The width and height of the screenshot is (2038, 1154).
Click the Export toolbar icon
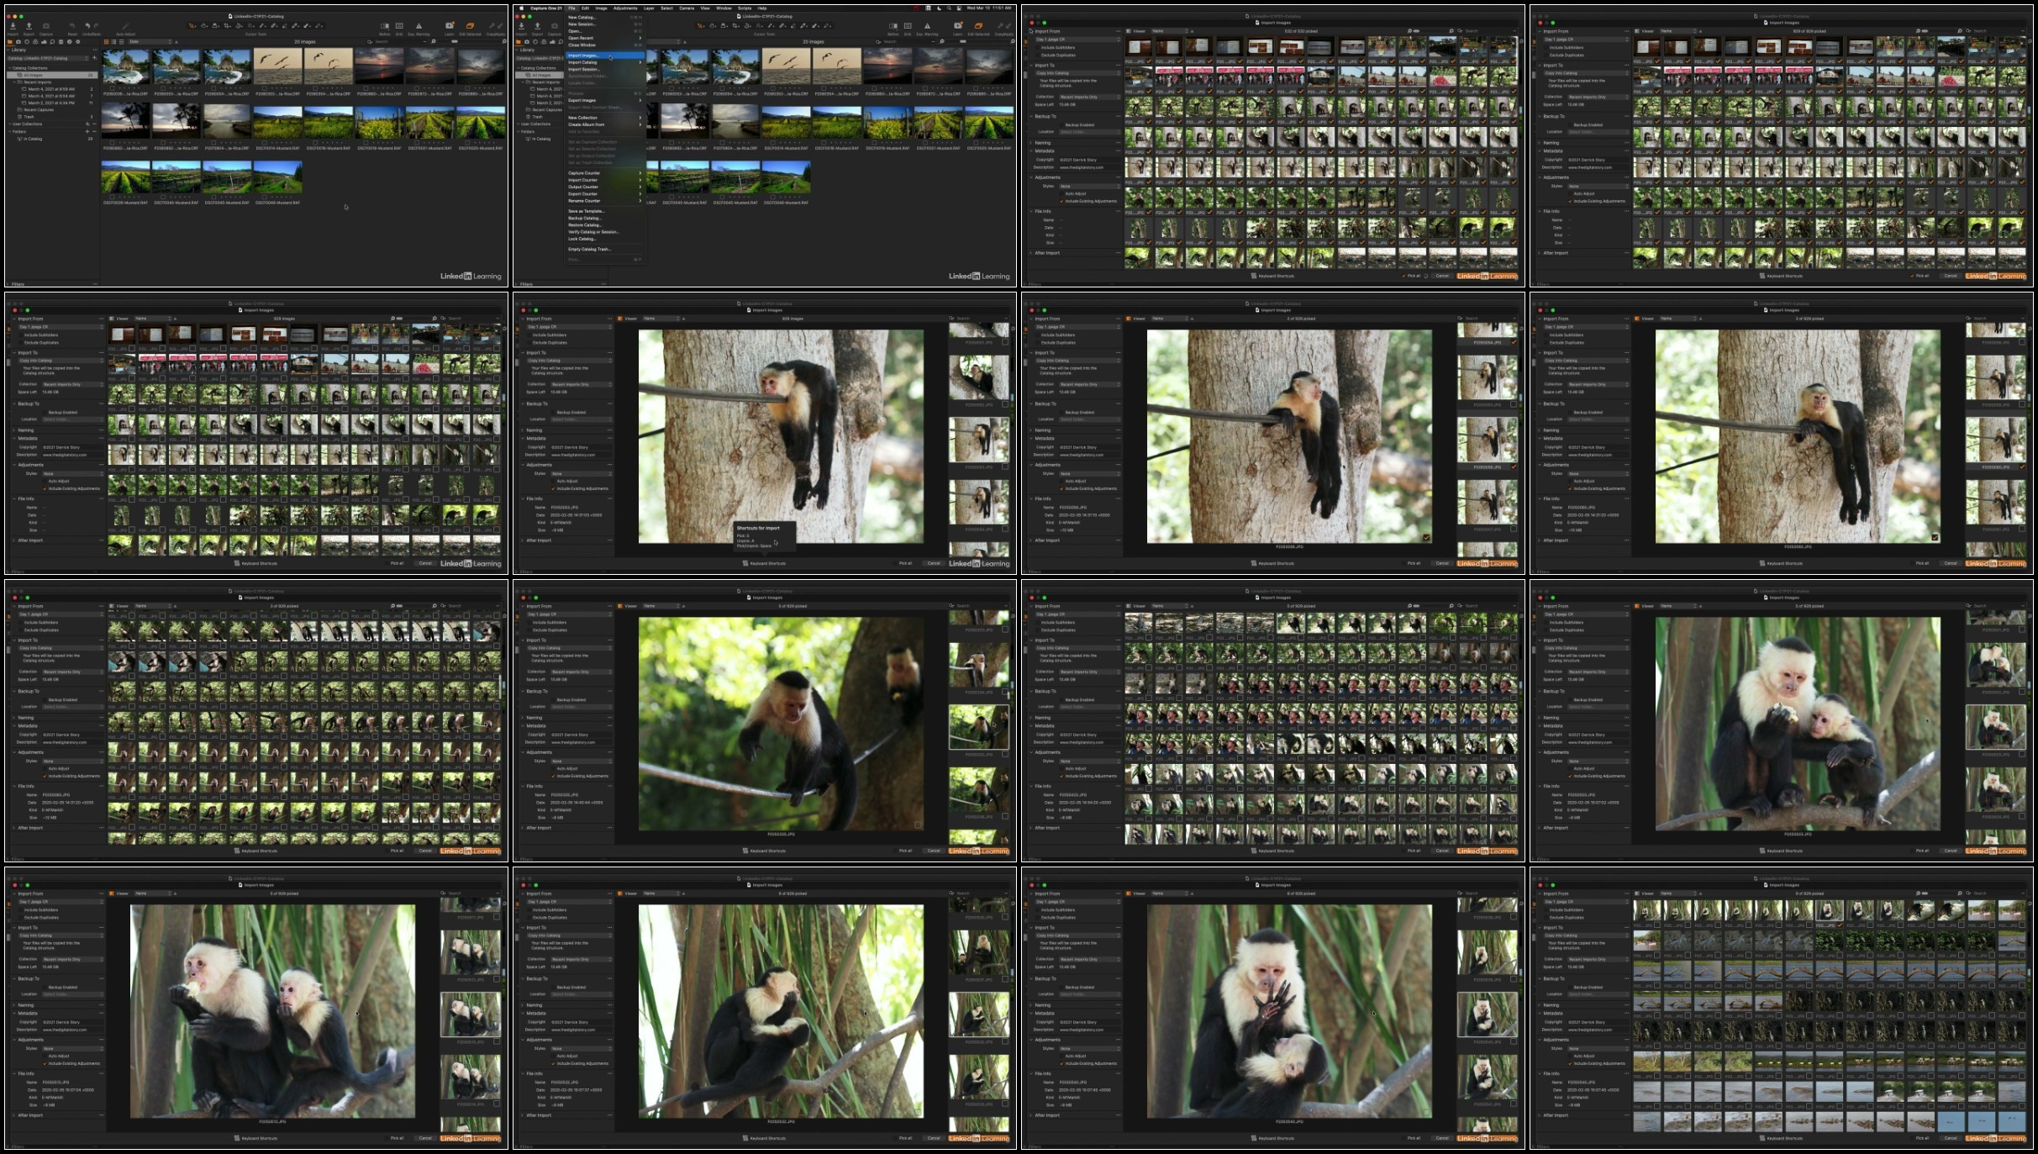click(x=29, y=26)
